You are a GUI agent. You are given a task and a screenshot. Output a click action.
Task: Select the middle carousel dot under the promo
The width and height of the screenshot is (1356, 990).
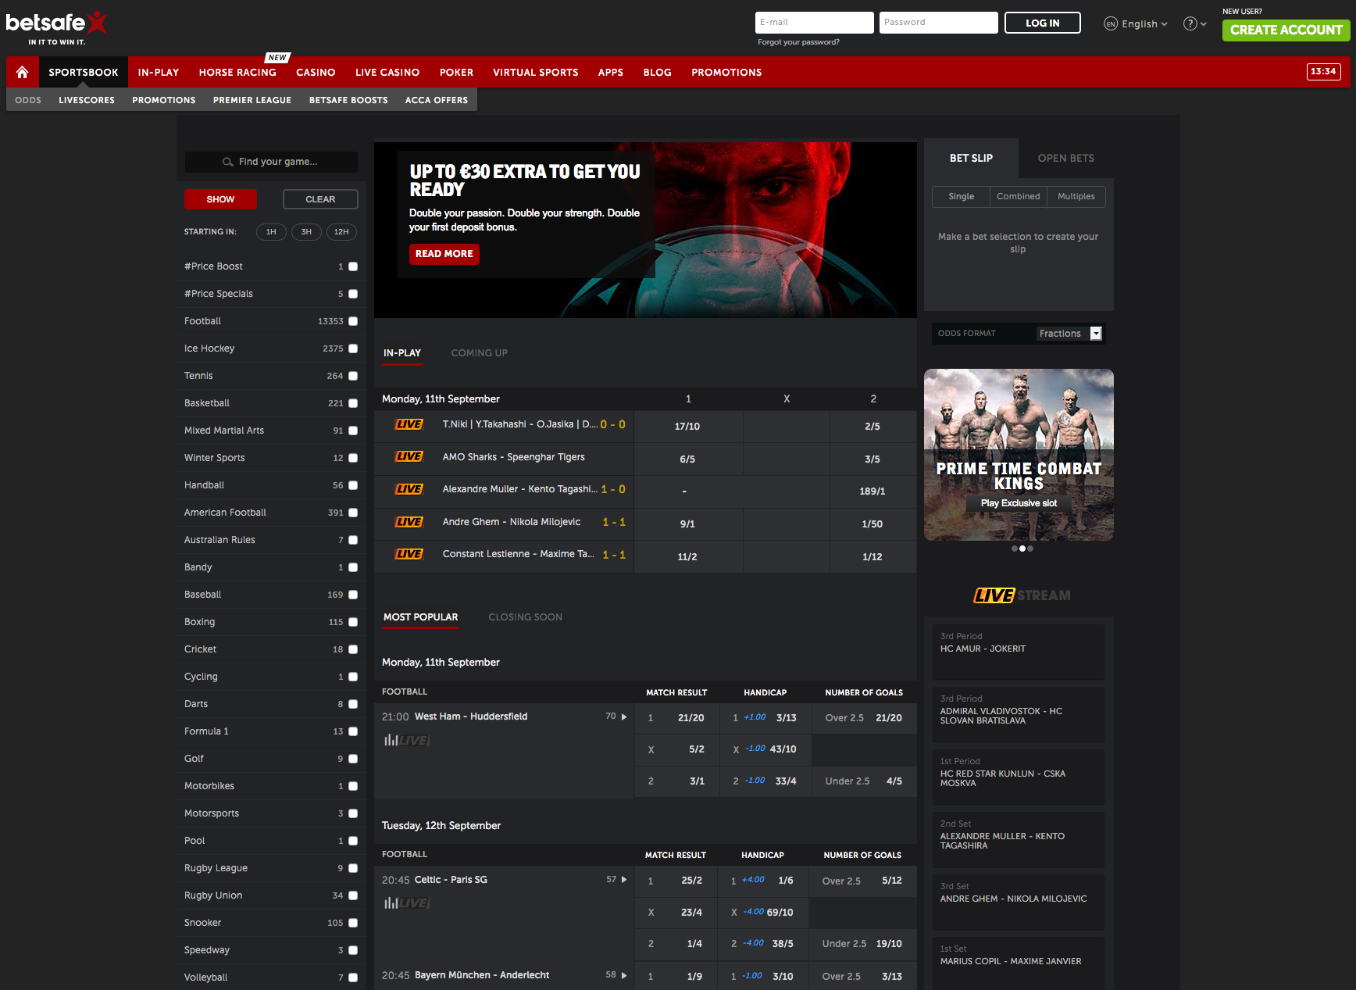coord(1022,549)
